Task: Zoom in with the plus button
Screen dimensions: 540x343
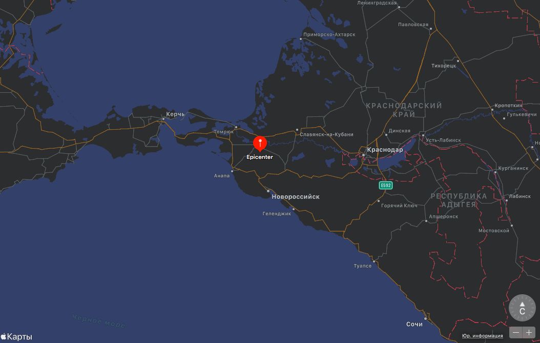Action: (529, 332)
